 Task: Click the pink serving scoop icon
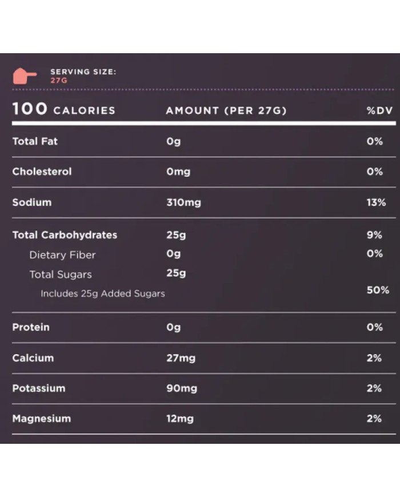point(24,75)
